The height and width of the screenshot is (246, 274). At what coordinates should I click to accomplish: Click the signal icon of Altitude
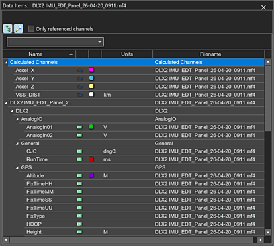pos(79,175)
